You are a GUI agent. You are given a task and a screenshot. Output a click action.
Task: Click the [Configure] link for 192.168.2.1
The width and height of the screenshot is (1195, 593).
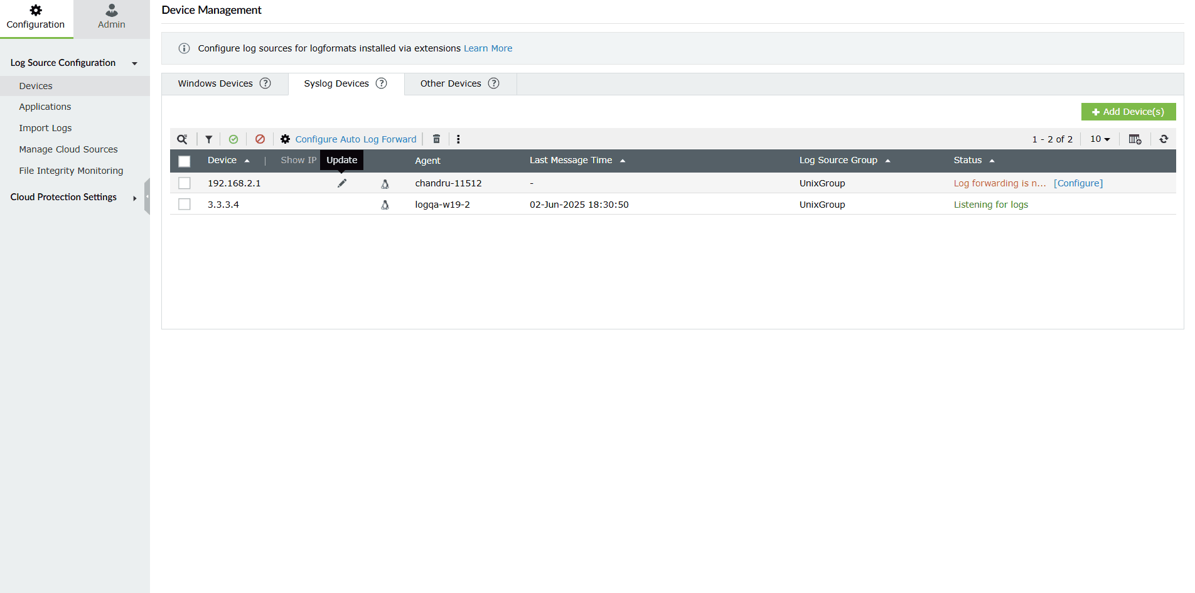point(1078,183)
